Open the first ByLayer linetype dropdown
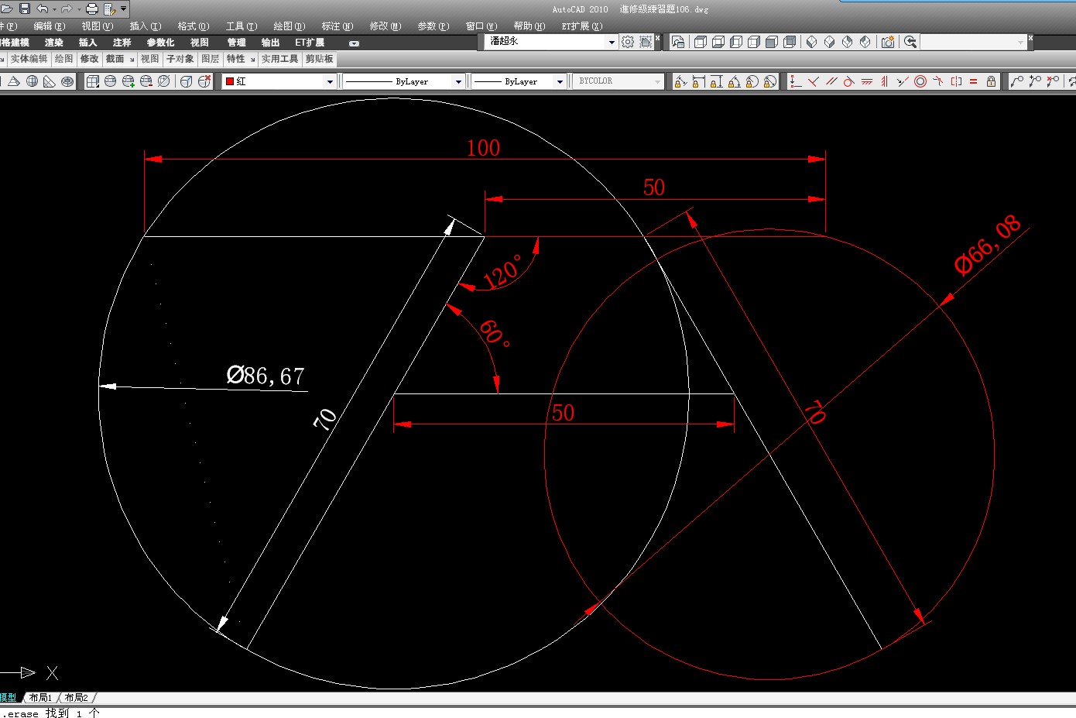 point(459,81)
